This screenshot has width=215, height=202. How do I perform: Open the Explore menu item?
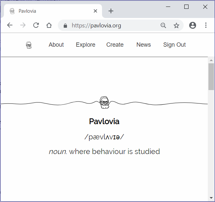coord(86,45)
